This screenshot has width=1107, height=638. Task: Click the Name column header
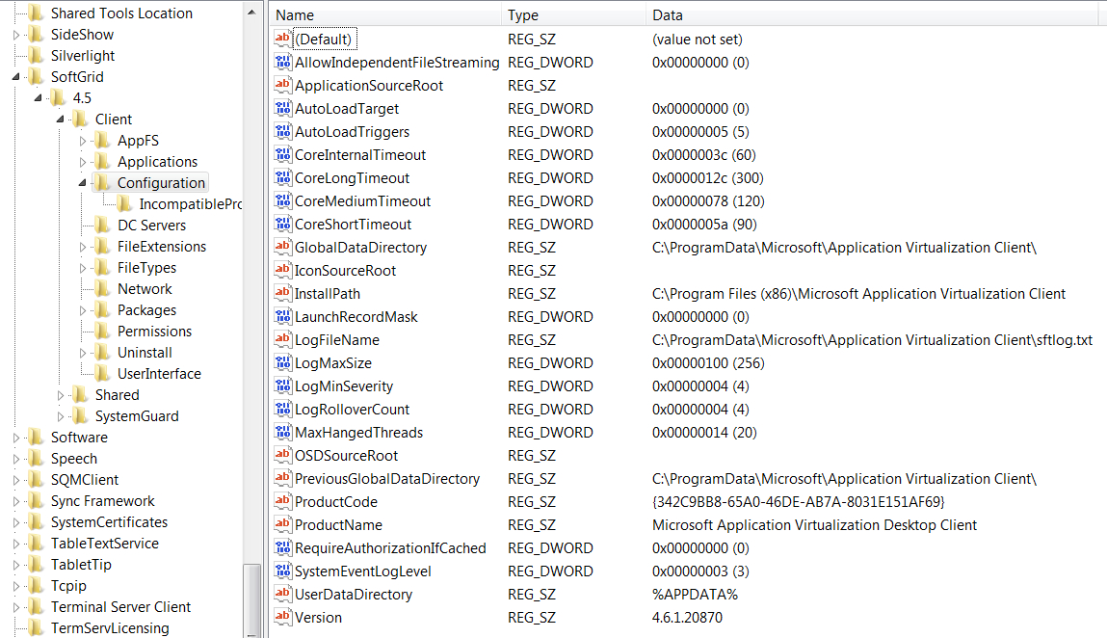click(385, 14)
